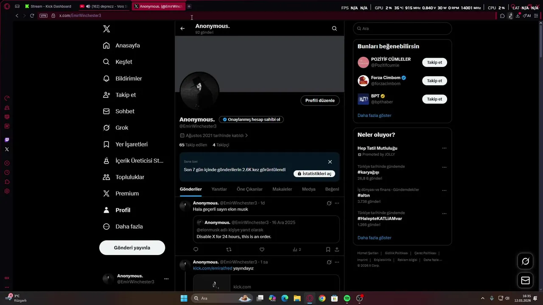The width and height of the screenshot is (543, 305).
Task: Open more options on kick.com post
Action: [337, 262]
